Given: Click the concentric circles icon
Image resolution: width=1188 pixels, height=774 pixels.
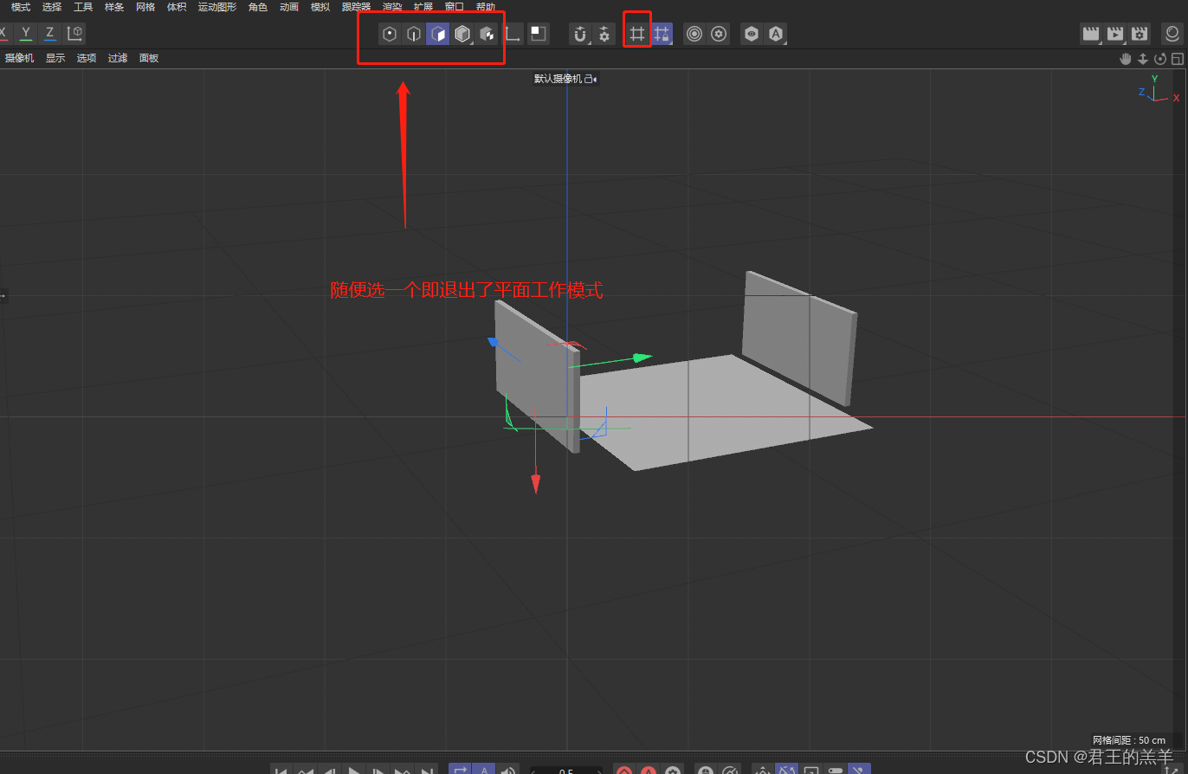Looking at the screenshot, I should [x=694, y=35].
